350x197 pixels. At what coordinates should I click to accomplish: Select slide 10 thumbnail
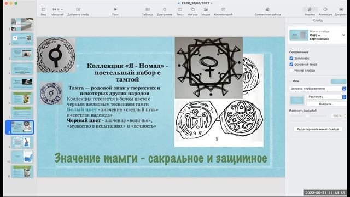[22, 157]
